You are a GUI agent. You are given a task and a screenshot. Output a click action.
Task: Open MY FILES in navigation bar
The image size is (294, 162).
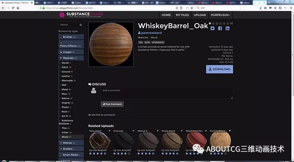pyautogui.click(x=182, y=15)
